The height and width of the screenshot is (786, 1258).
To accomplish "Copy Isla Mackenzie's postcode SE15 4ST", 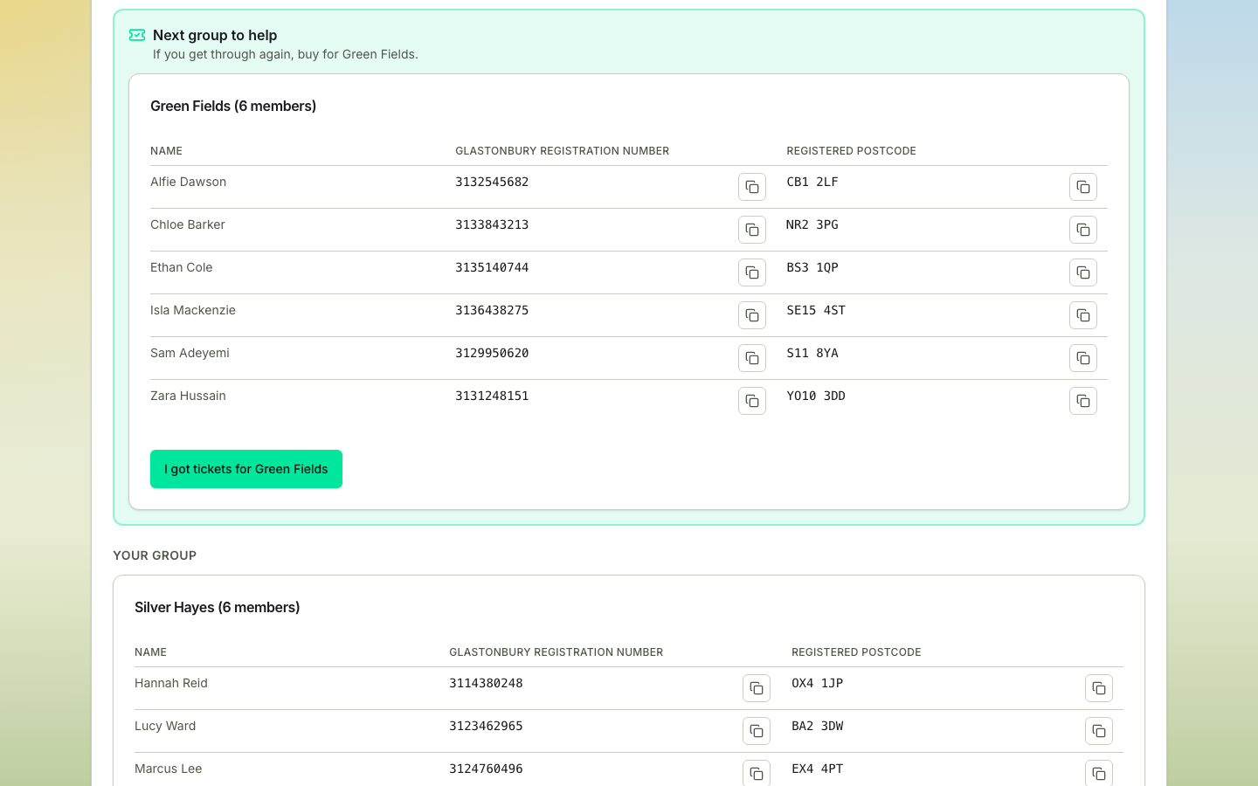I will click(x=1083, y=315).
